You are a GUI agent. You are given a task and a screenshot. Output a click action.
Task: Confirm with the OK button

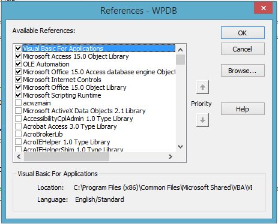[x=243, y=33]
